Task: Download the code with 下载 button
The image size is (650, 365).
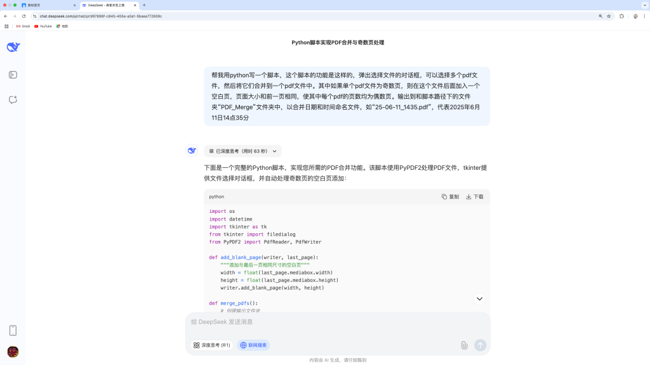Action: pos(475,196)
